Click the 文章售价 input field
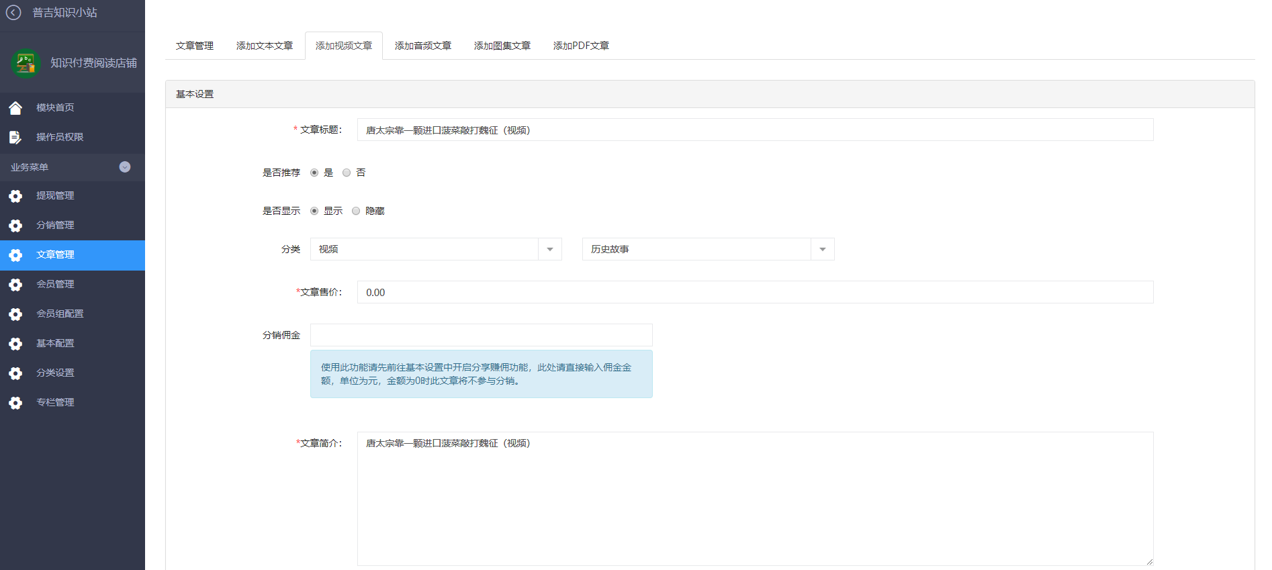This screenshot has height=570, width=1272. click(x=755, y=292)
